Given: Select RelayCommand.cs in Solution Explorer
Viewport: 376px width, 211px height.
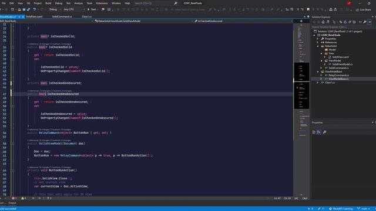Looking at the screenshot, I should pyautogui.click(x=338, y=75).
